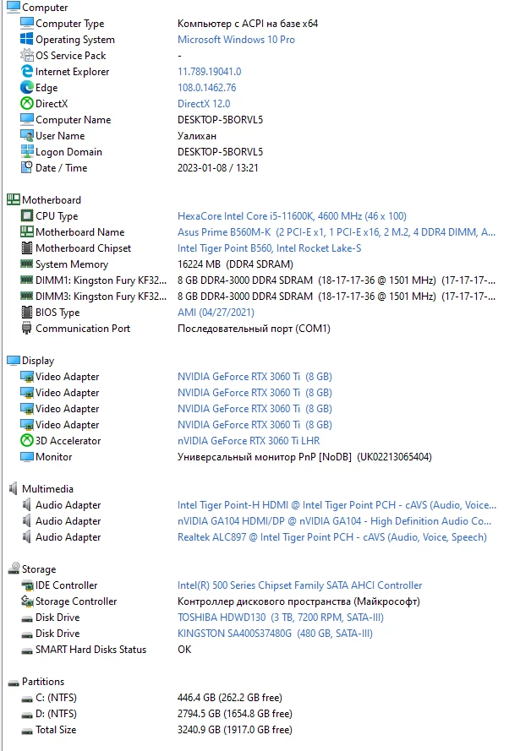Image resolution: width=520 pixels, height=751 pixels.
Task: Open the TOSHIBA HDWD130 disk link
Action: (x=281, y=617)
